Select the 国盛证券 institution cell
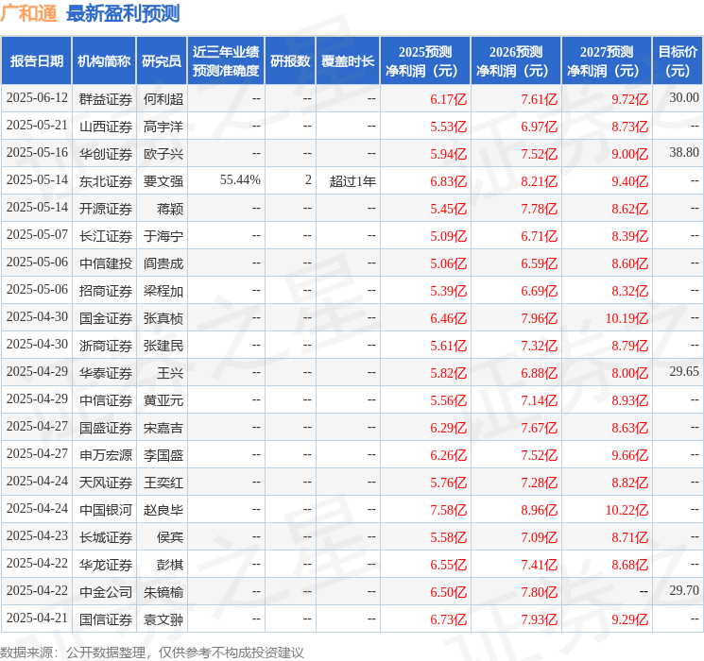Image resolution: width=704 pixels, height=661 pixels. [x=106, y=427]
